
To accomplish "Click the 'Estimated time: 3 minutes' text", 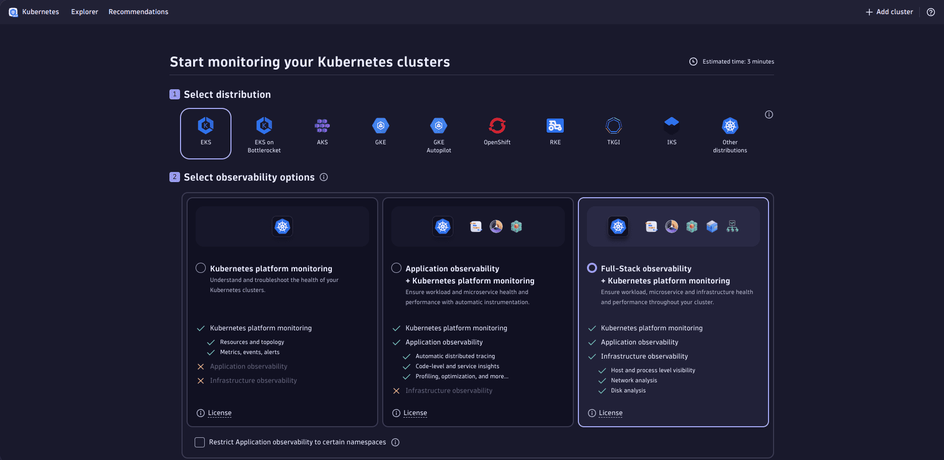I will [x=738, y=62].
